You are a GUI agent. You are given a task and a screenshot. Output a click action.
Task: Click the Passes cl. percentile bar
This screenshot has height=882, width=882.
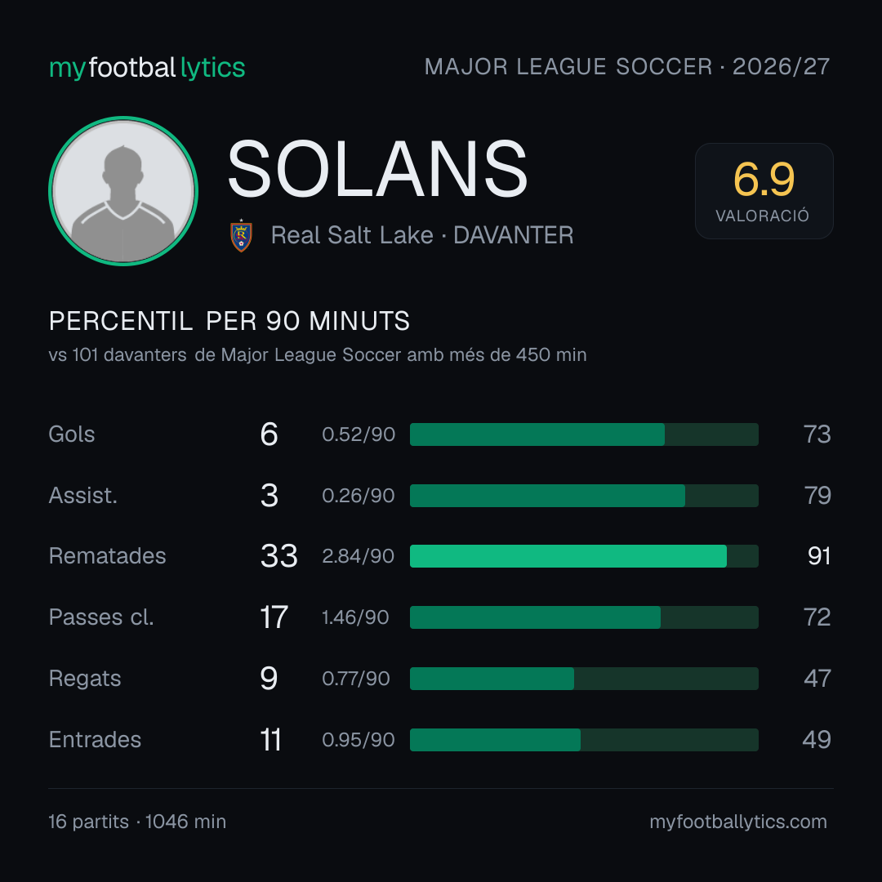(x=584, y=617)
